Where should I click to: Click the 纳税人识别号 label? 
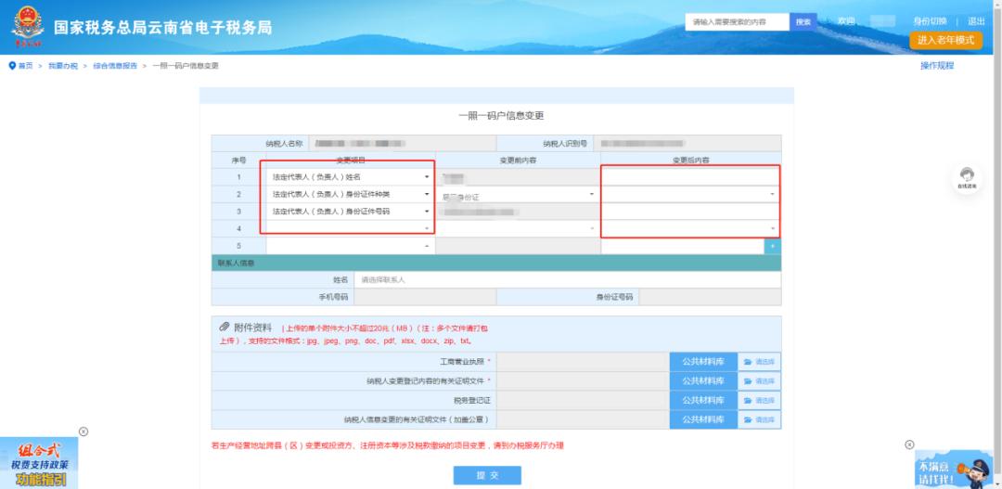point(565,144)
